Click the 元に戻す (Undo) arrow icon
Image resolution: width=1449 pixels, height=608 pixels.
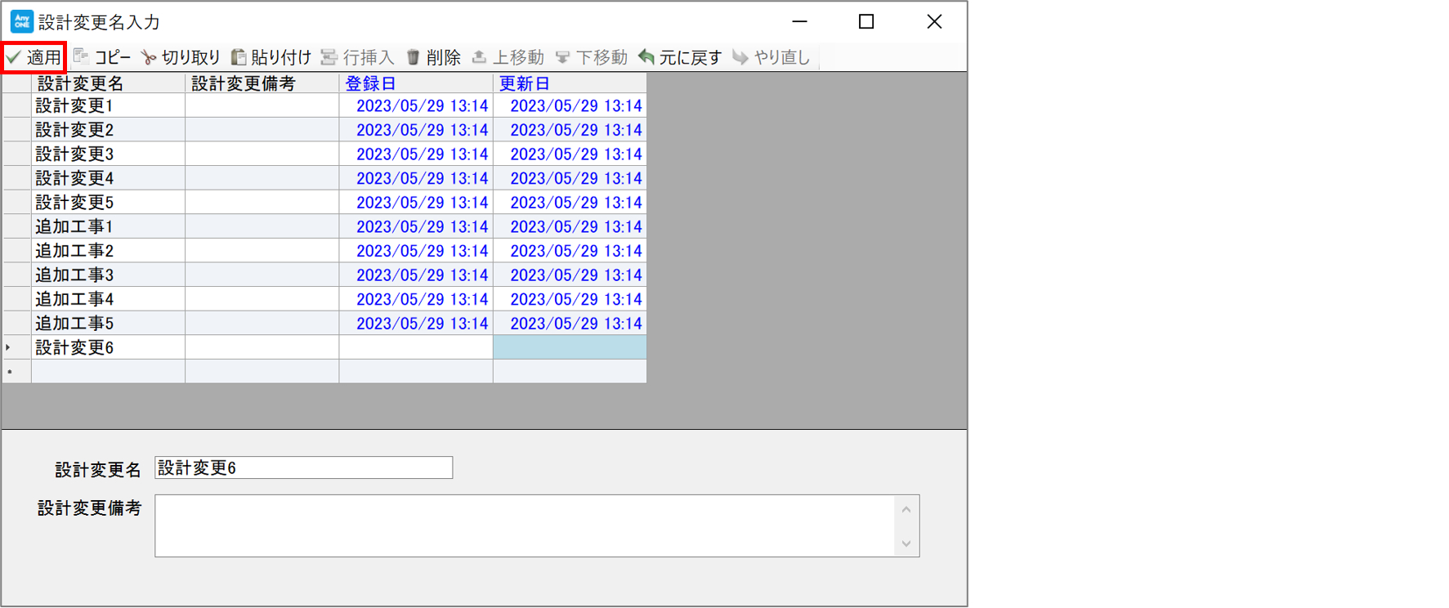click(646, 57)
